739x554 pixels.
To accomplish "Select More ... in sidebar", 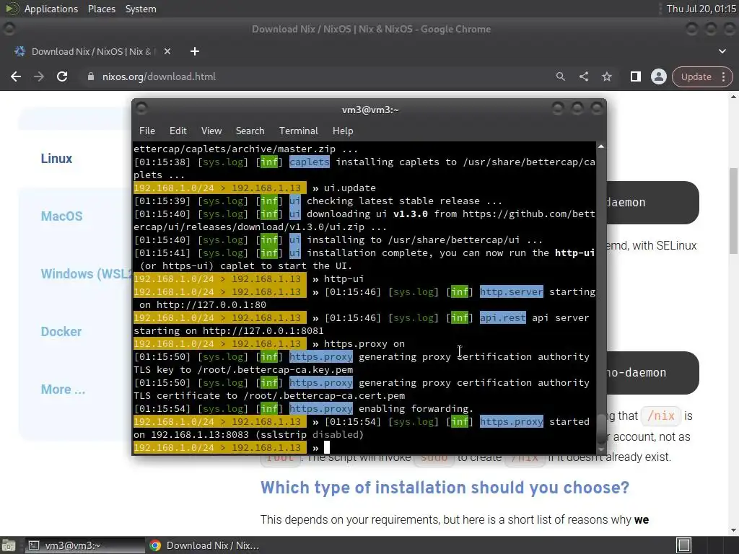I will (64, 390).
